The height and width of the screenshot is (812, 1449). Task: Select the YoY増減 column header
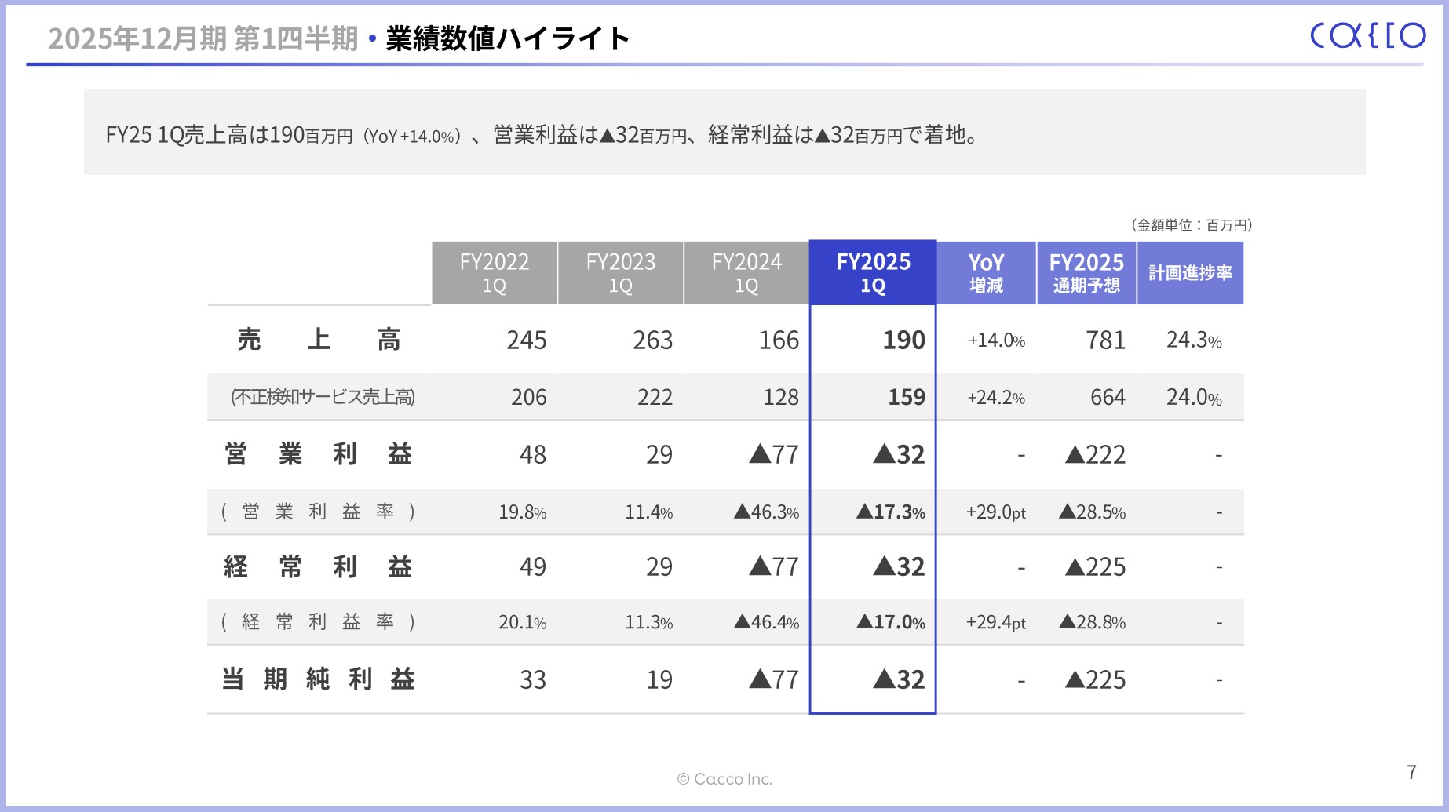(x=987, y=272)
